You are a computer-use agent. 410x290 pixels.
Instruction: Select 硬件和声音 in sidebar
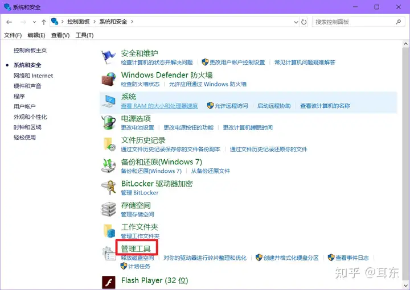27,86
